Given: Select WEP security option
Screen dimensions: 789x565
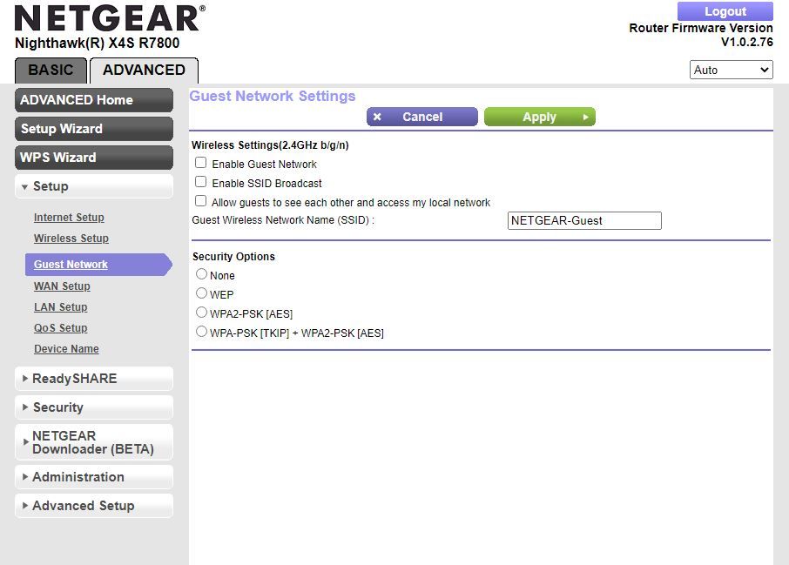Looking at the screenshot, I should tap(201, 293).
